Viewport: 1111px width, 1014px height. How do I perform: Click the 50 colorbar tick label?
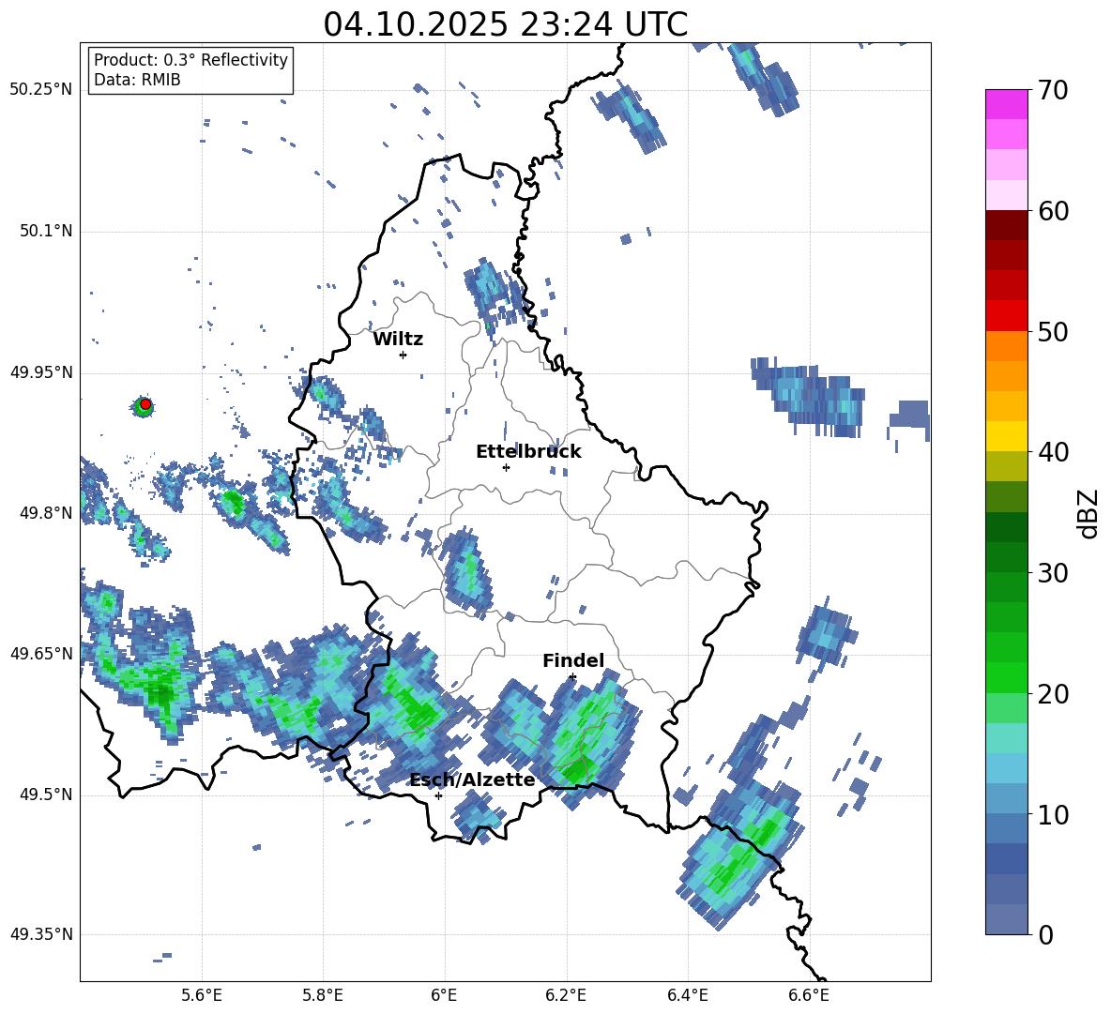point(1053,332)
